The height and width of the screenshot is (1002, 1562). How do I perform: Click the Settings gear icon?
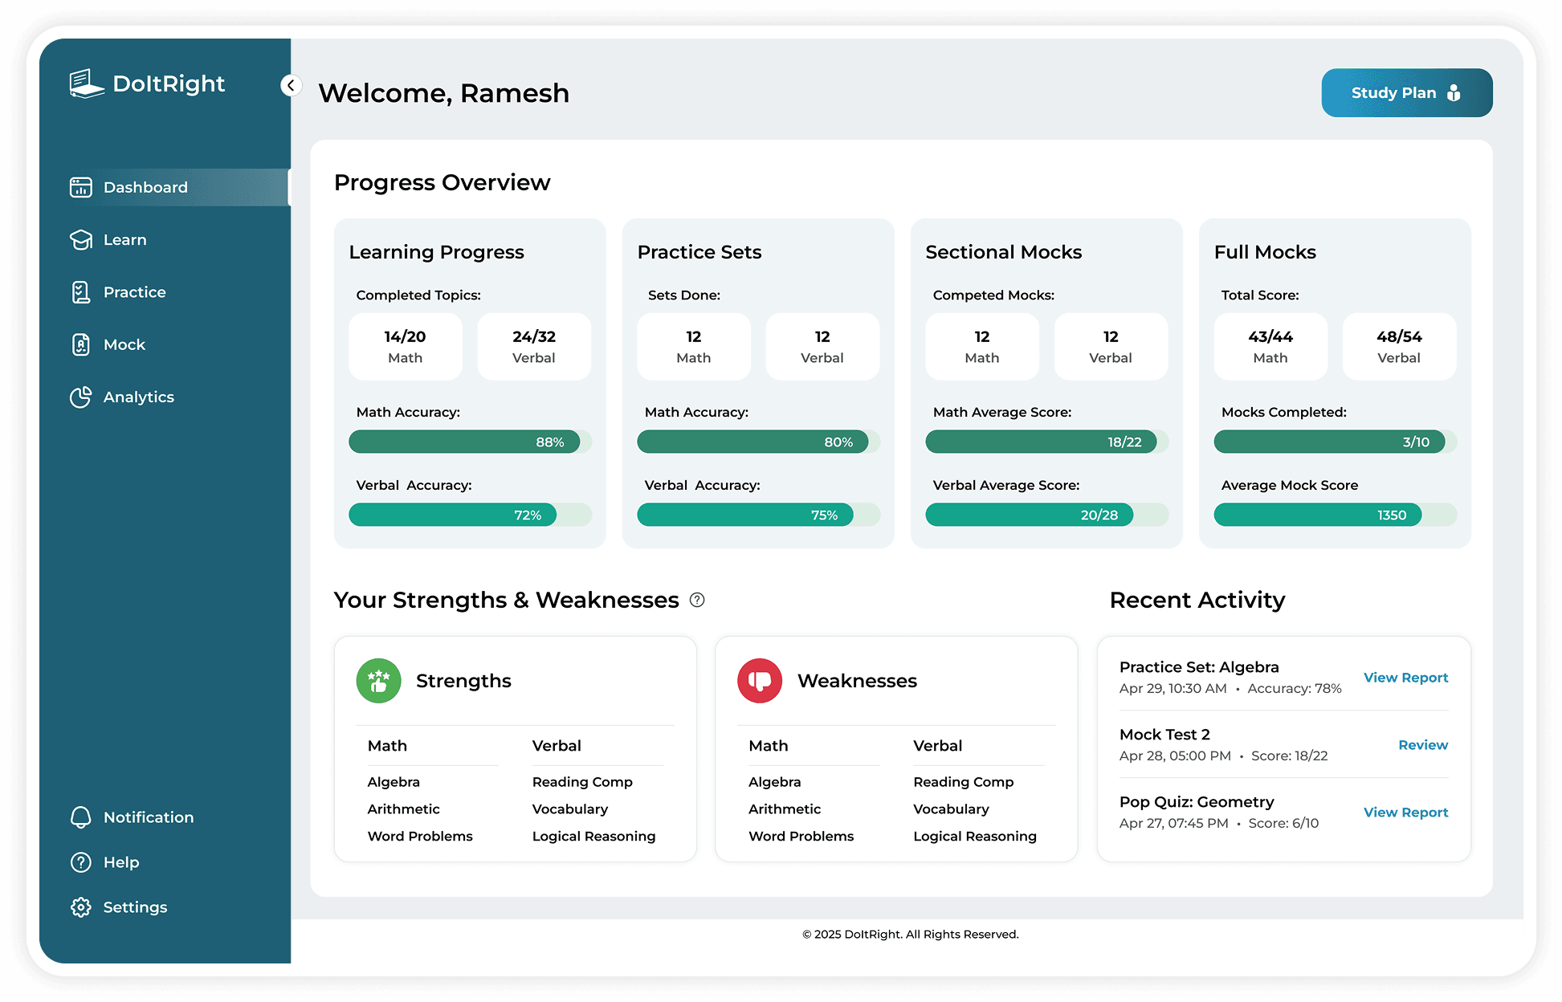[x=81, y=907]
